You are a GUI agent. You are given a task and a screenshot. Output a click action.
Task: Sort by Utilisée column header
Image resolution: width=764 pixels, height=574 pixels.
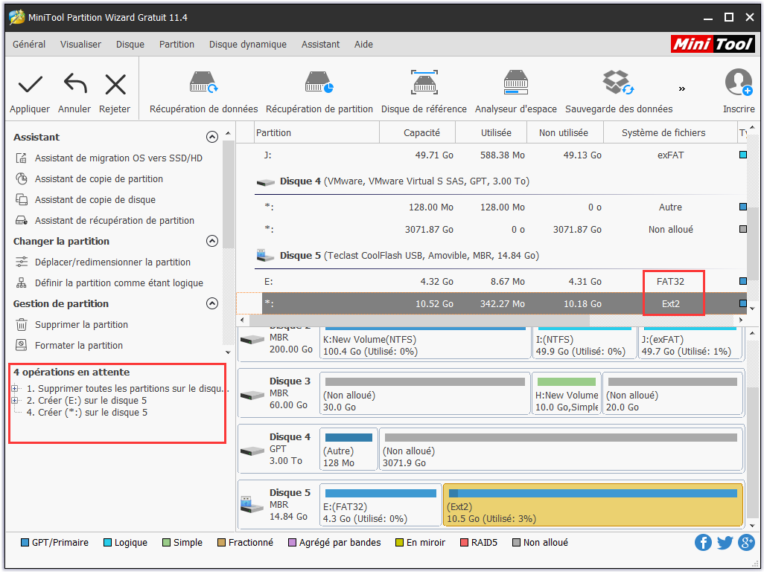pos(491,133)
